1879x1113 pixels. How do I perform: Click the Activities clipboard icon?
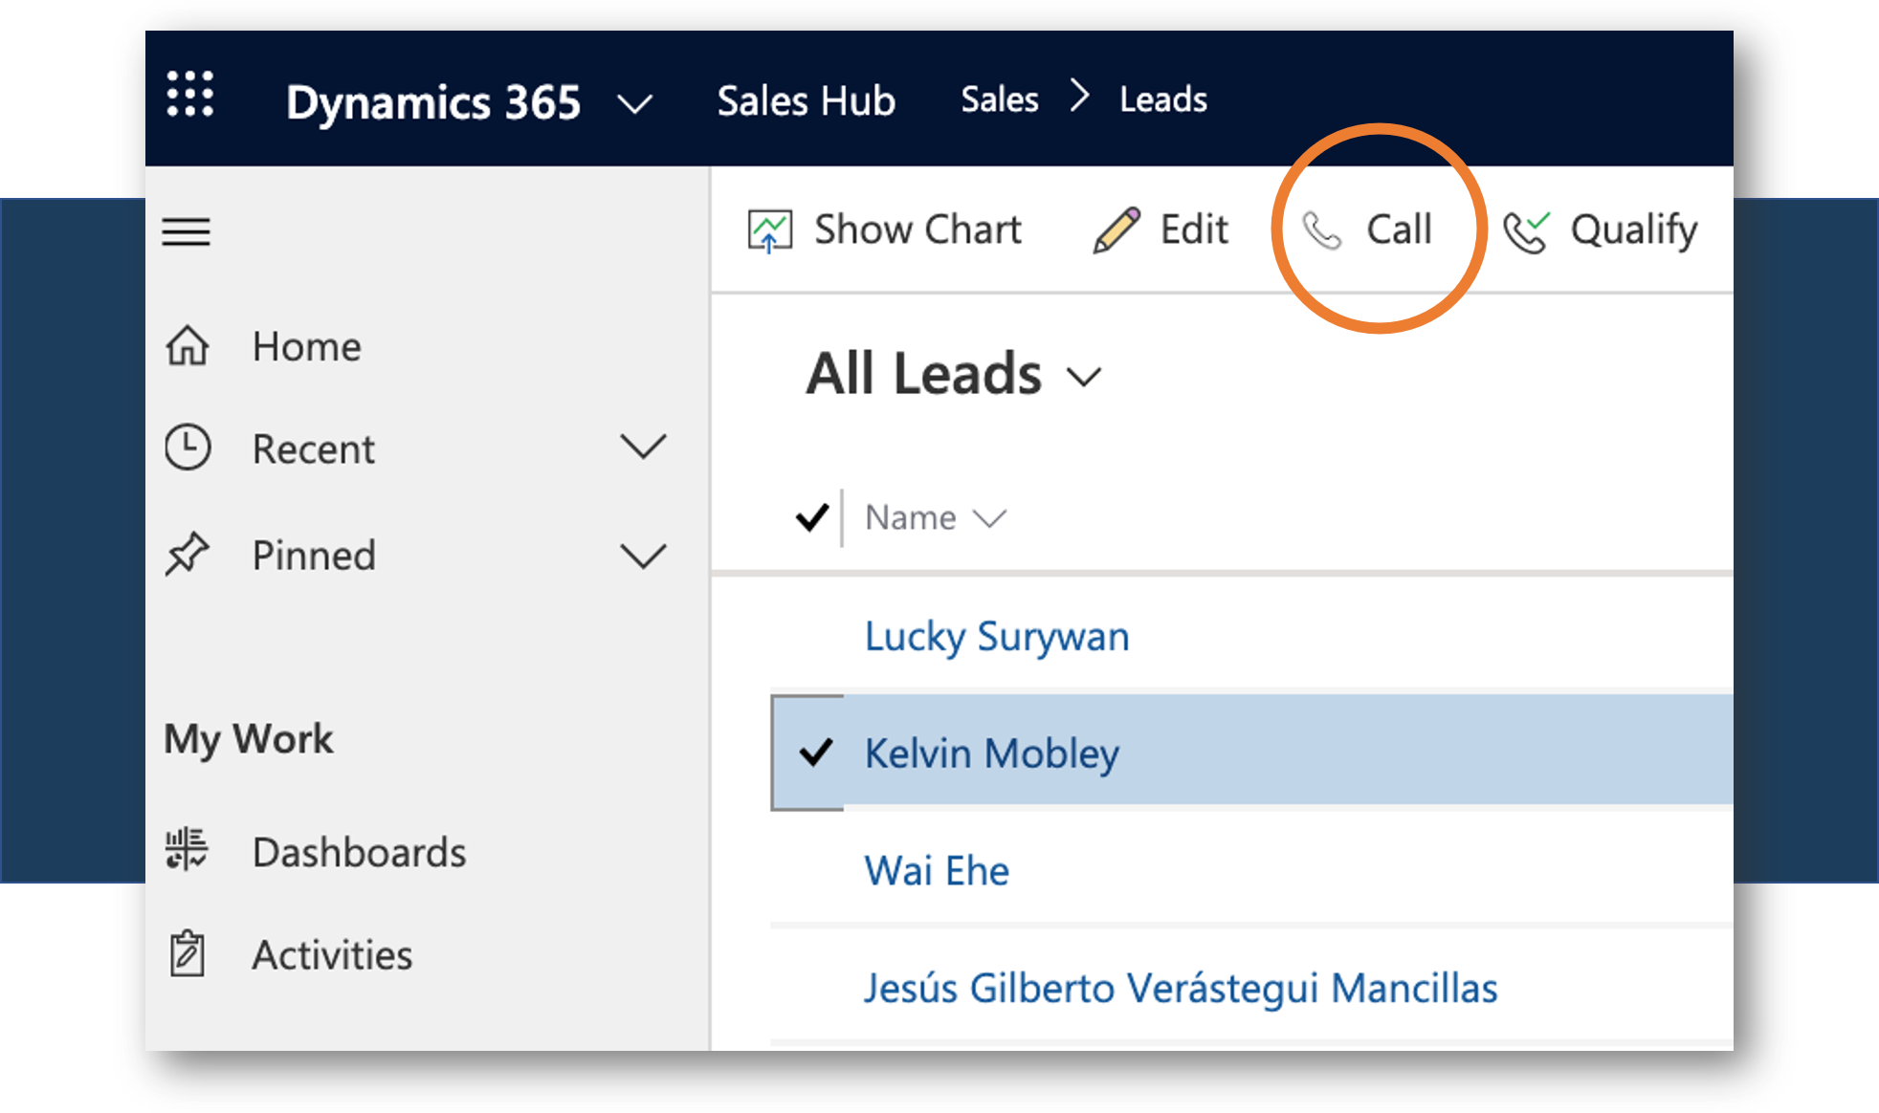coord(187,953)
